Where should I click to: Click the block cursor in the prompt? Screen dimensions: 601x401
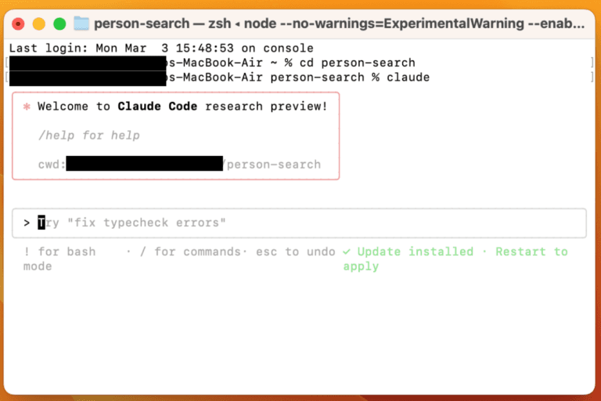42,222
